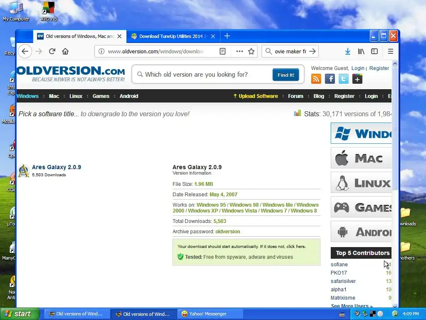The image size is (426, 320).
Task: Run the search with the arrow button
Action: (313, 51)
